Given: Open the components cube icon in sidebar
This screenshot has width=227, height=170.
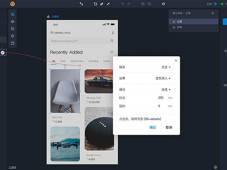Looking at the screenshot, I should tap(13, 21).
